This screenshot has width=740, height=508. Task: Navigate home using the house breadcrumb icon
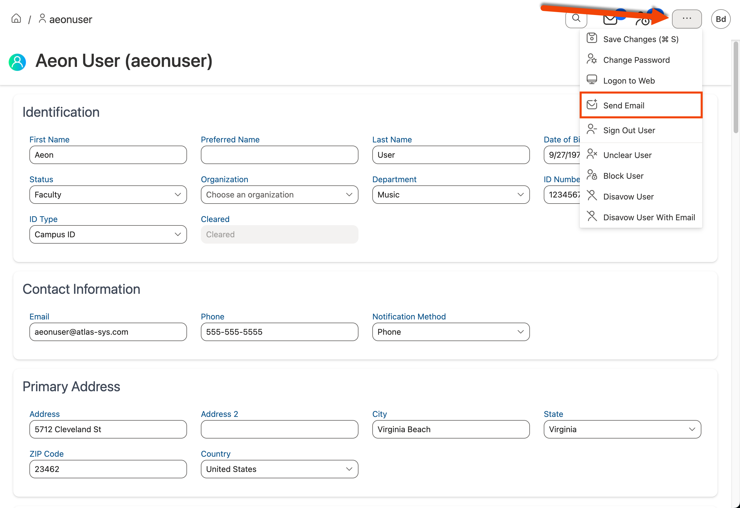click(16, 18)
